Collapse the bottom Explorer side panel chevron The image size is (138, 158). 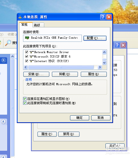coord(3,157)
